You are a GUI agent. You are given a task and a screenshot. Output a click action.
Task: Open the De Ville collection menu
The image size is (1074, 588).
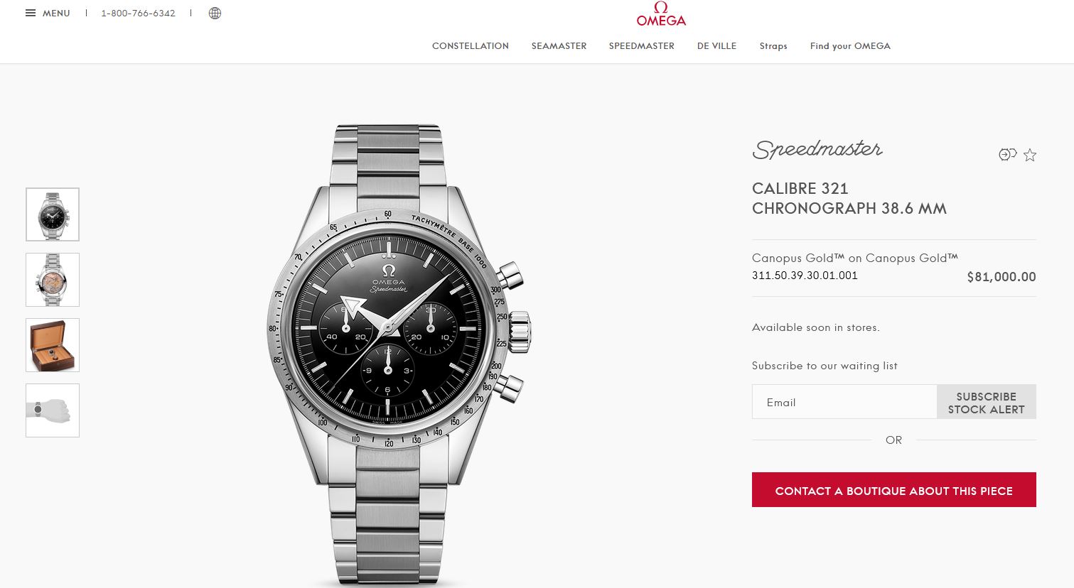pos(716,45)
